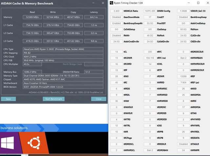This screenshot has height=156, width=210.
Task: Click the tWRWRBAN value Ban 2
Action: pos(183,58)
